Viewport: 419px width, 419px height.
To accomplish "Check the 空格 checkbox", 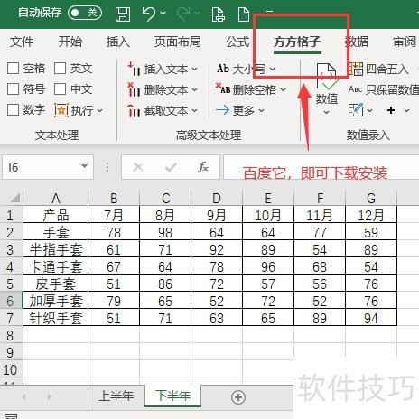I will [x=13, y=69].
